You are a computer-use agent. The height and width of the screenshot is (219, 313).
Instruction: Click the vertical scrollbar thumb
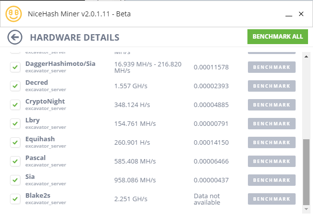306,172
